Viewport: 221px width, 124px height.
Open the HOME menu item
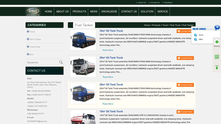[49, 12]
